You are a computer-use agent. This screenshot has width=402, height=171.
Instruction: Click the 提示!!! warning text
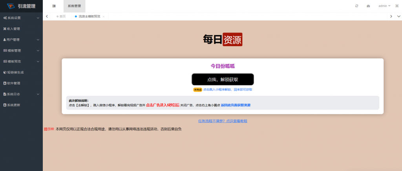coord(49,130)
